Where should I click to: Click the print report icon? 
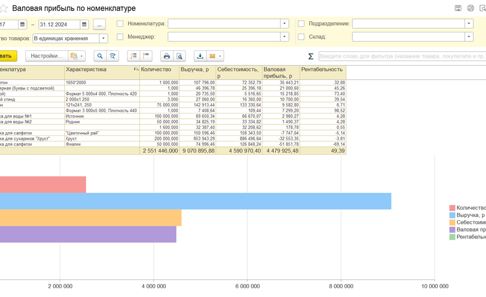click(x=166, y=56)
